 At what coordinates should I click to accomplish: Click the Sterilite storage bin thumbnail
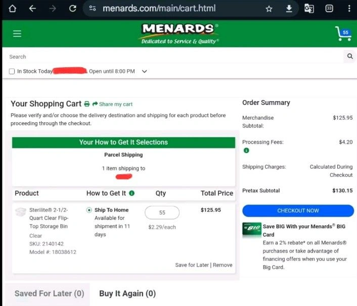[21, 212]
